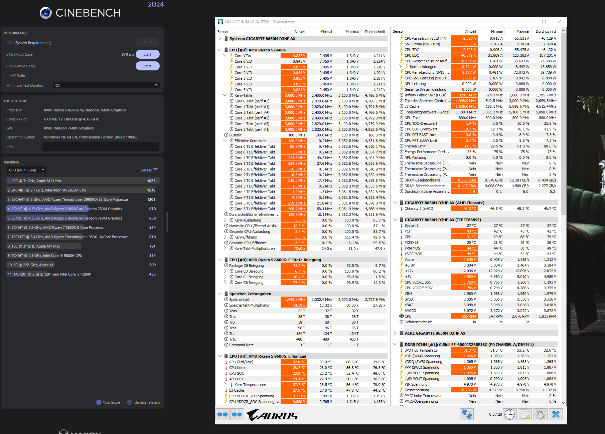605x434 pixels.
Task: Start logging with the sheet-plus icon
Action: pos(525,414)
